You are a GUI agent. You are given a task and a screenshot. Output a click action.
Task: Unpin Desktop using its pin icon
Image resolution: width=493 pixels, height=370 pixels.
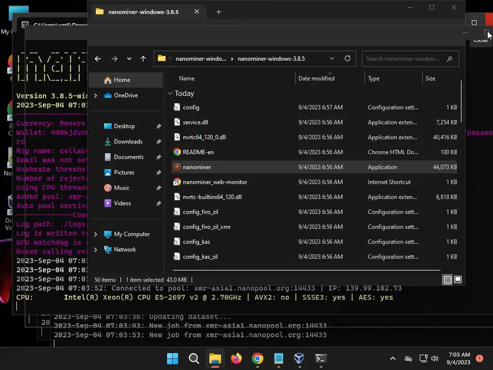tap(158, 126)
